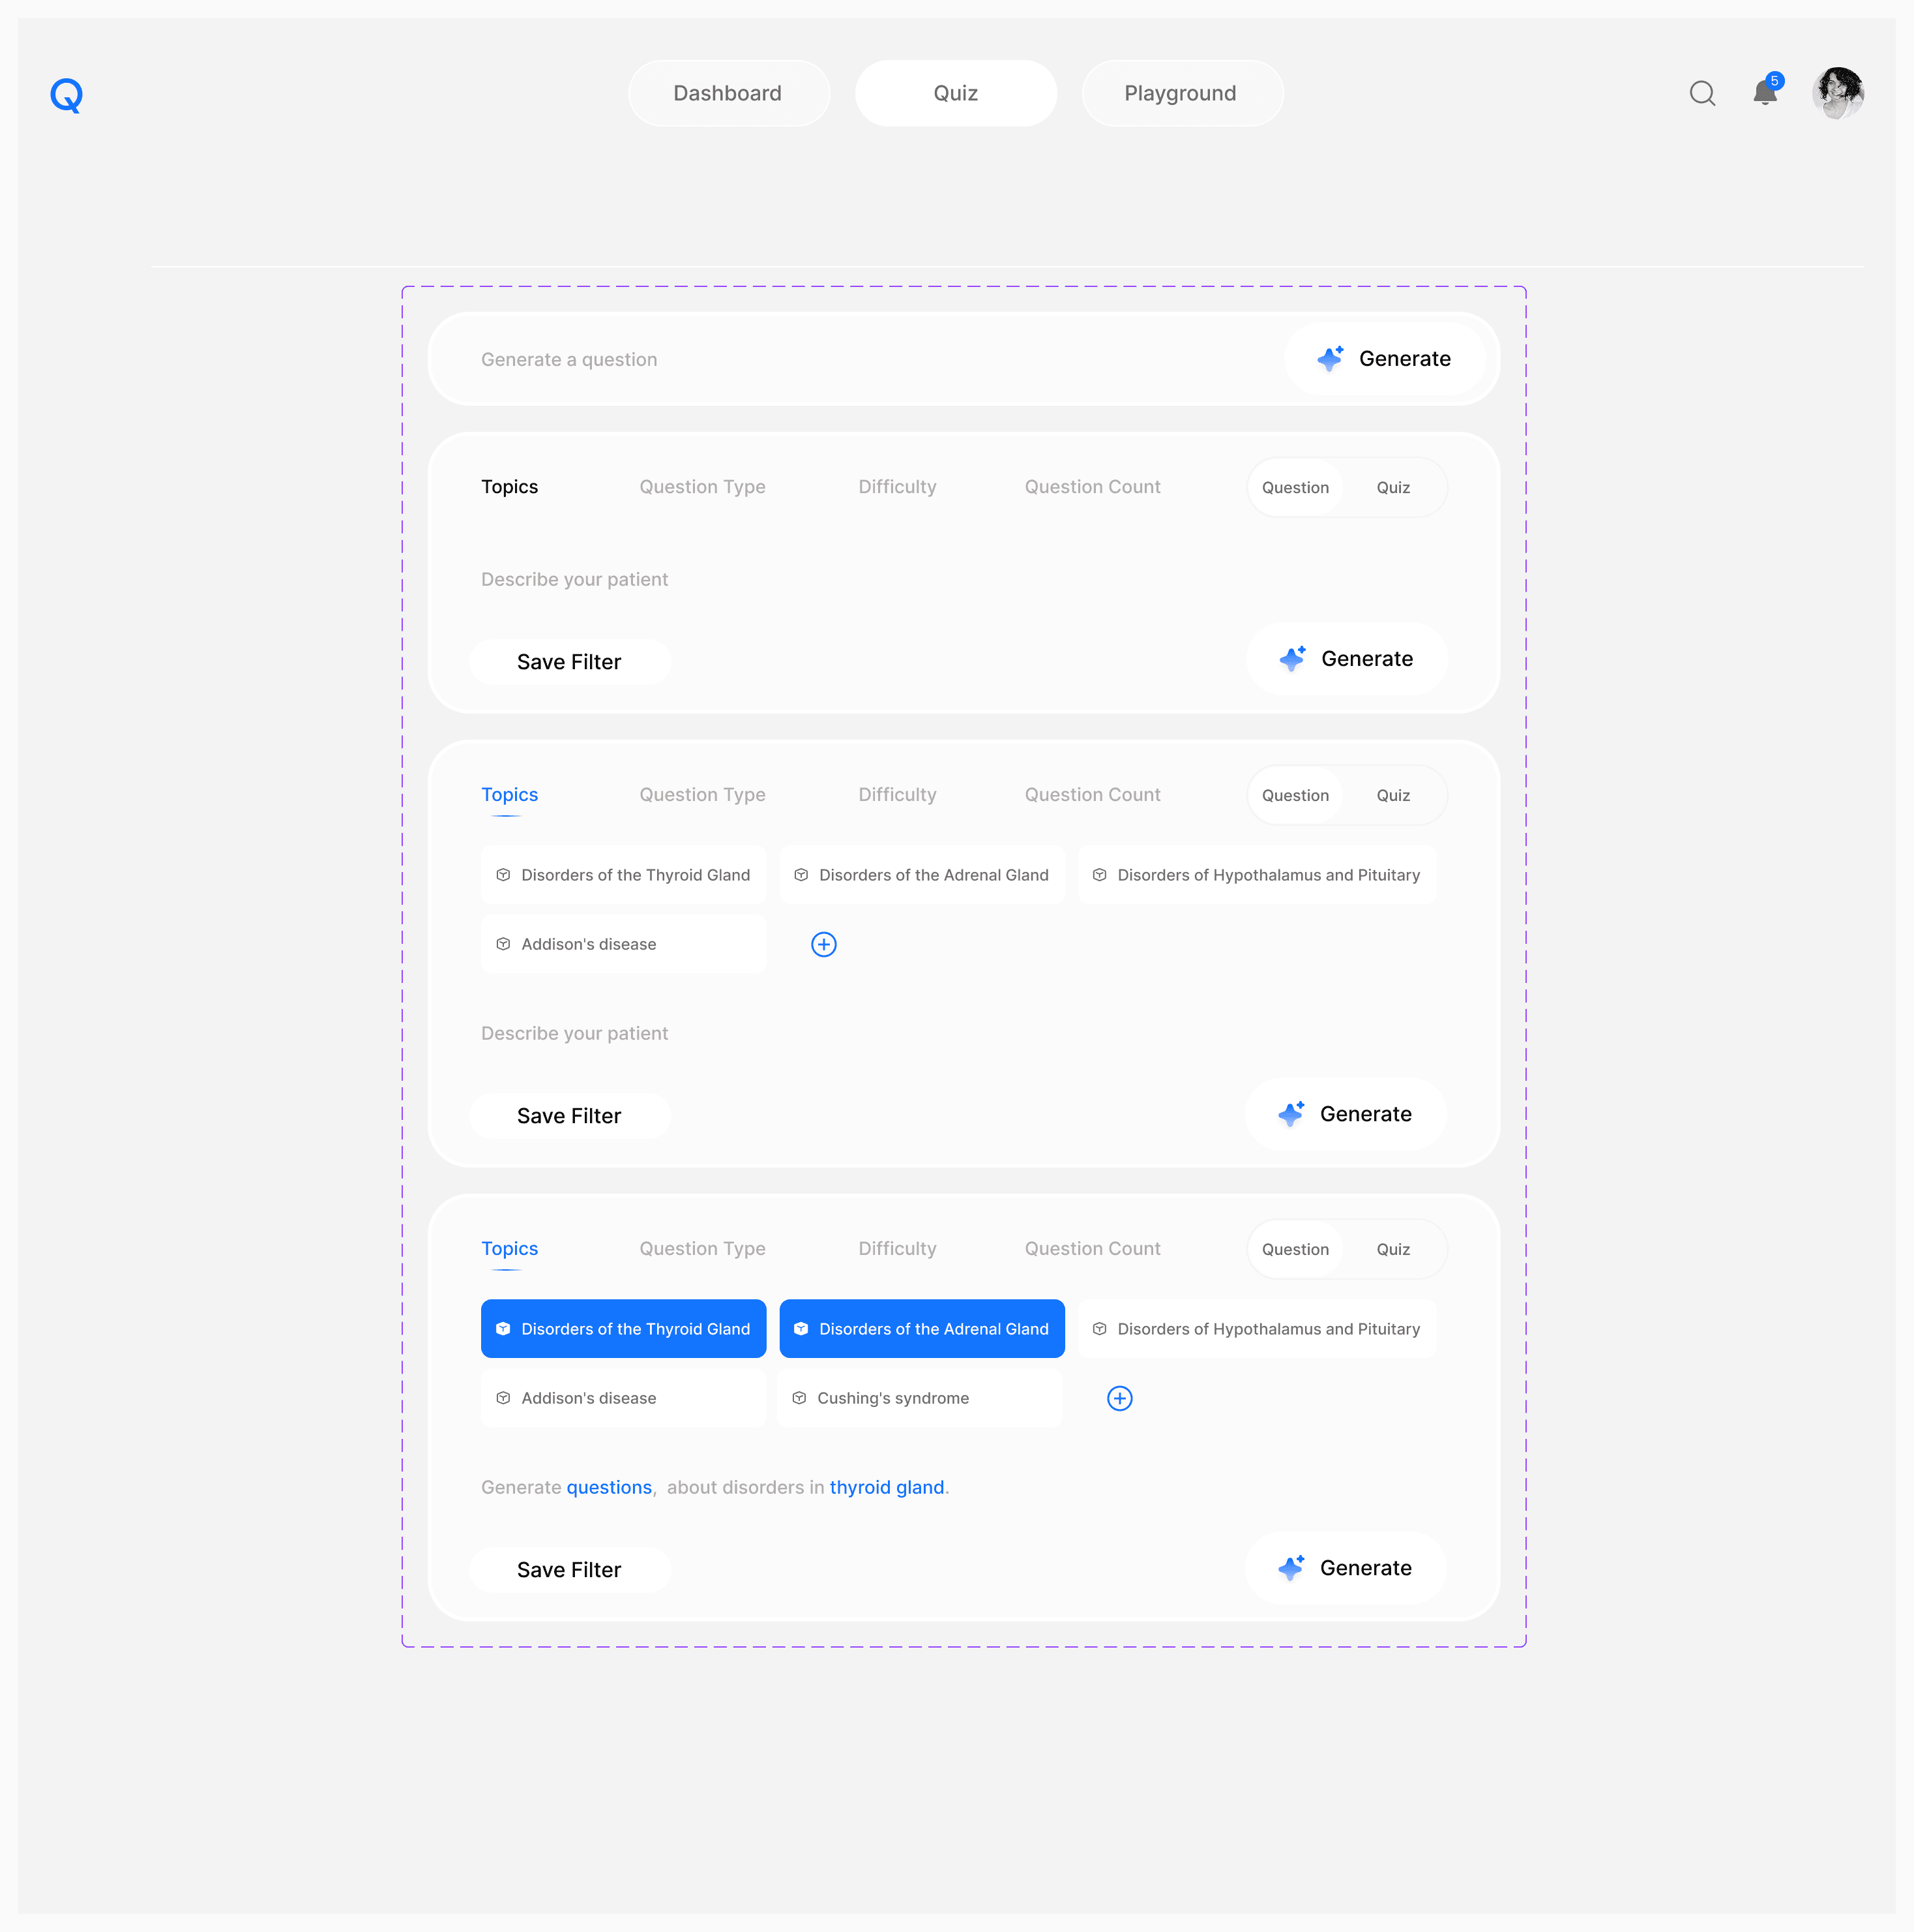
Task: Click cube icon on selected Thyroid Gland chip
Action: coord(503,1329)
